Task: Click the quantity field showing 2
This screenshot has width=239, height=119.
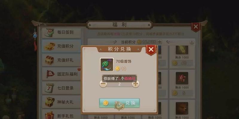Action: point(119,84)
